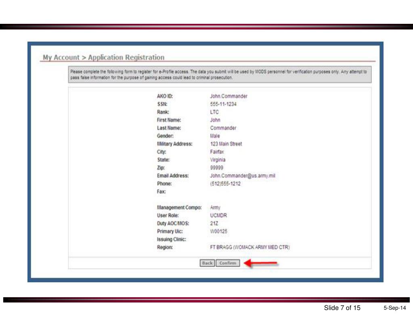Click the Email Address: label
413x315 pixels.
coord(173,175)
